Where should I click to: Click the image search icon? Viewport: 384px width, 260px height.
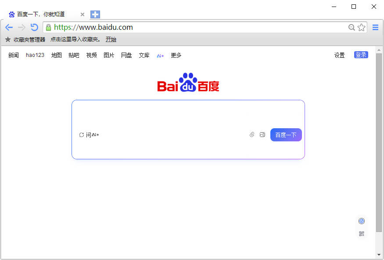[x=262, y=135]
